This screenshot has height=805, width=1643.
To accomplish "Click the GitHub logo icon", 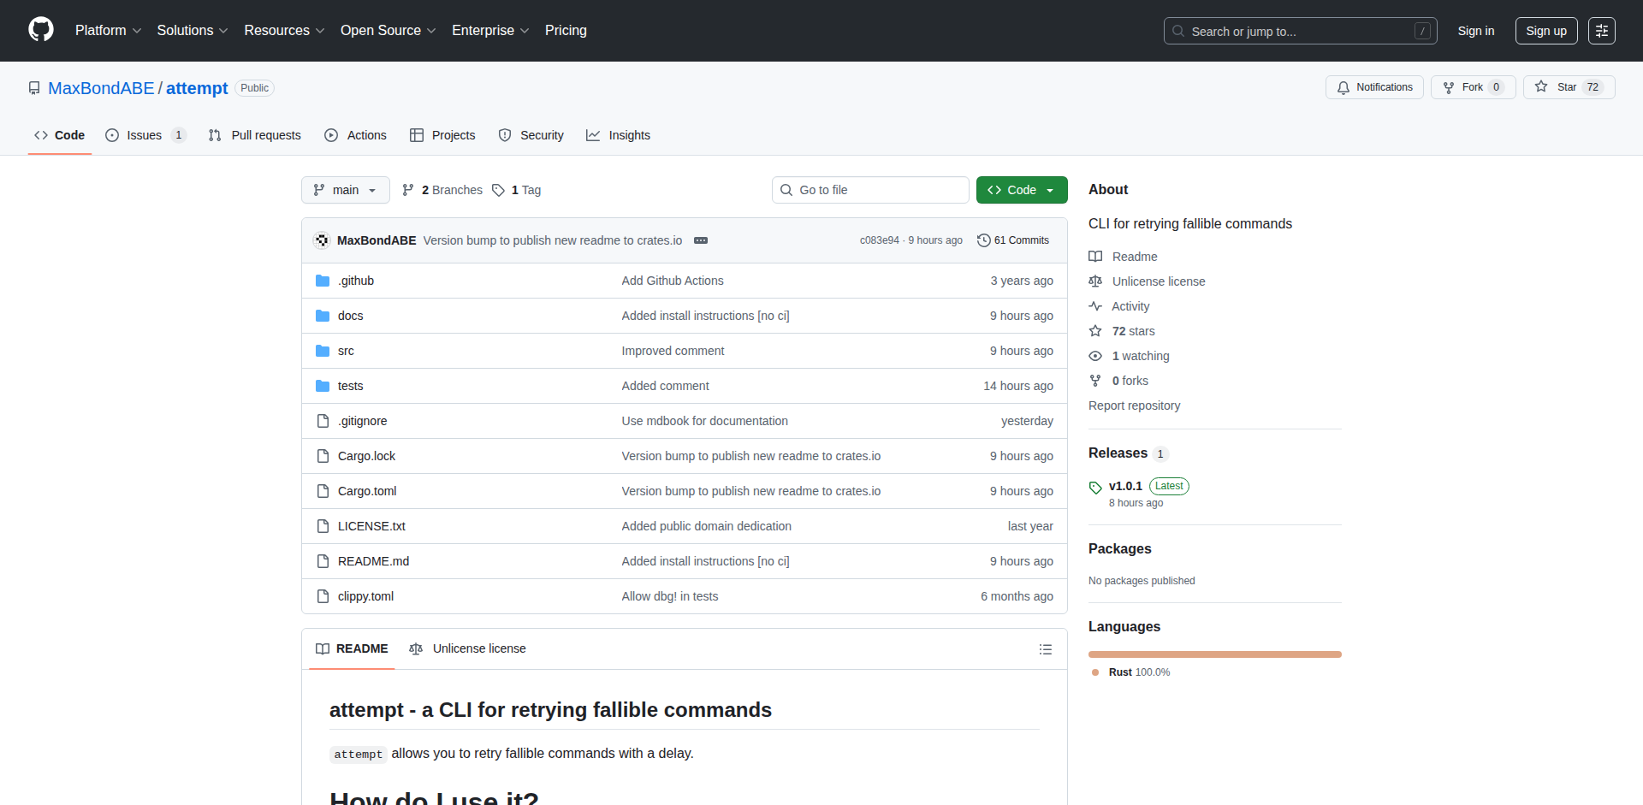I will pos(41,30).
